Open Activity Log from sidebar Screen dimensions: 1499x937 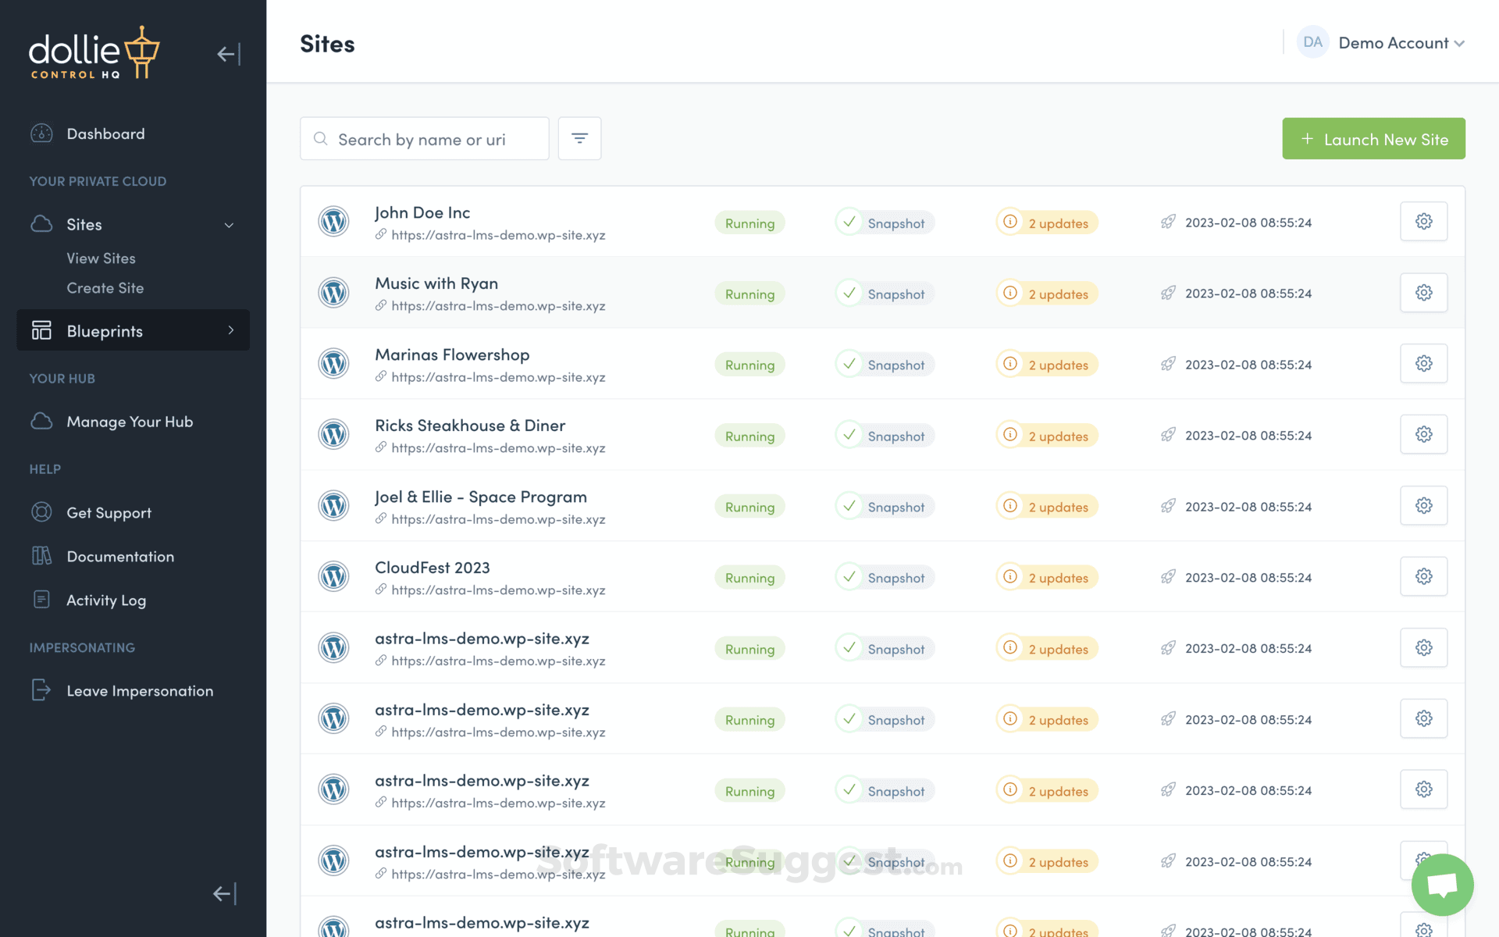[106, 600]
